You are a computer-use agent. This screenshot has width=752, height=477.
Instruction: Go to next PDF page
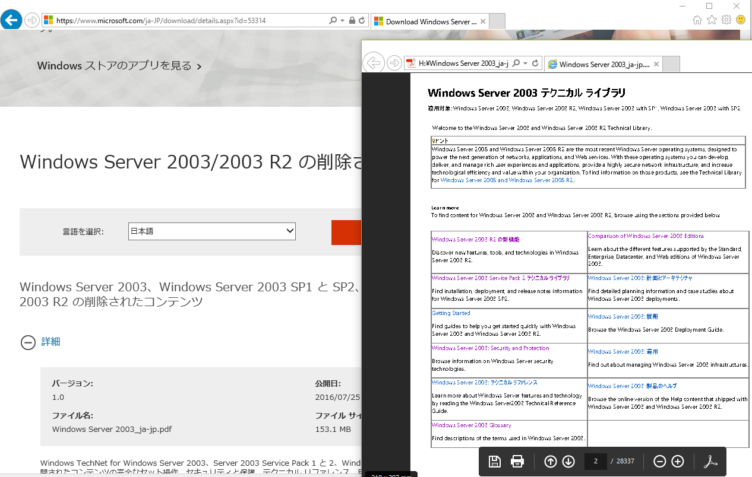pos(568,462)
